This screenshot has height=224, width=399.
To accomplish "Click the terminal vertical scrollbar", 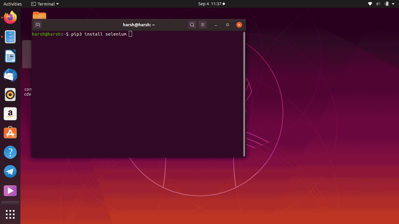I will [244, 93].
